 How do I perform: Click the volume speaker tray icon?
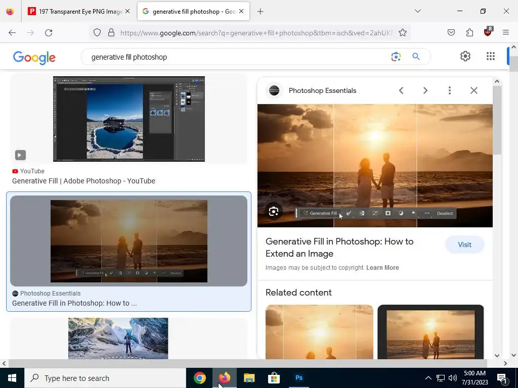pos(453,378)
